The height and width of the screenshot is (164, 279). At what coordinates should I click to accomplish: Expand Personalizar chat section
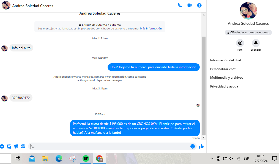[223, 69]
